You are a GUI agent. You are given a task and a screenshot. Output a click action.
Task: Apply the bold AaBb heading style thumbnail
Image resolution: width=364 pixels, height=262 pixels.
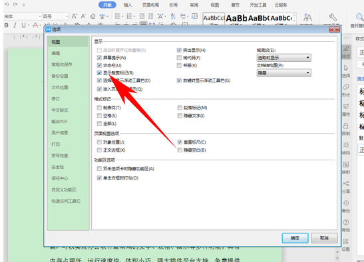click(x=236, y=19)
